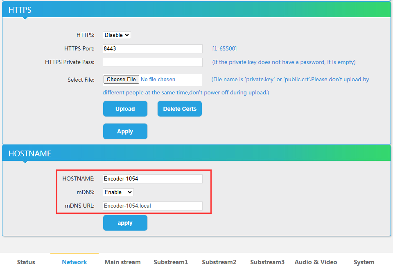
Task: Click the Upload button
Action: pyautogui.click(x=125, y=109)
